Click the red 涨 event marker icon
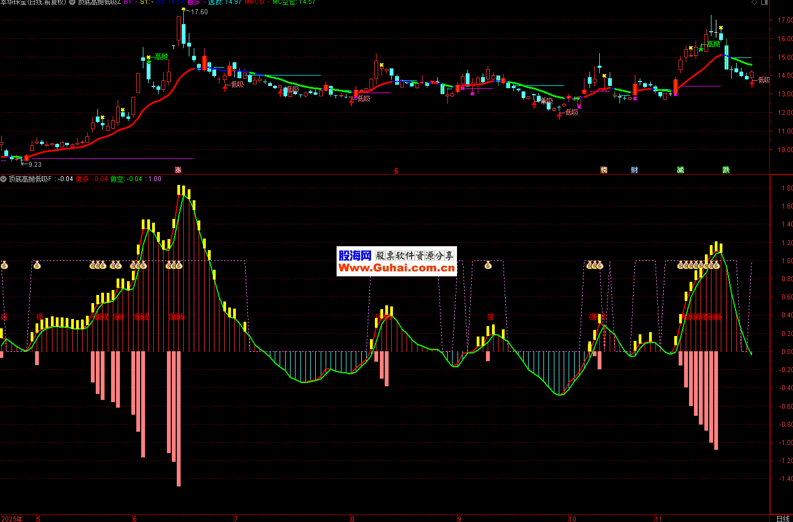The image size is (793, 522). click(178, 170)
